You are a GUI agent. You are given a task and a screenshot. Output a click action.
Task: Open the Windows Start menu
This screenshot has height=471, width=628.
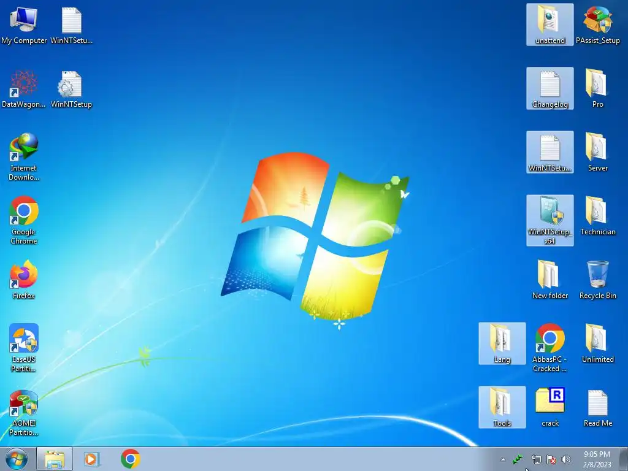(17, 459)
